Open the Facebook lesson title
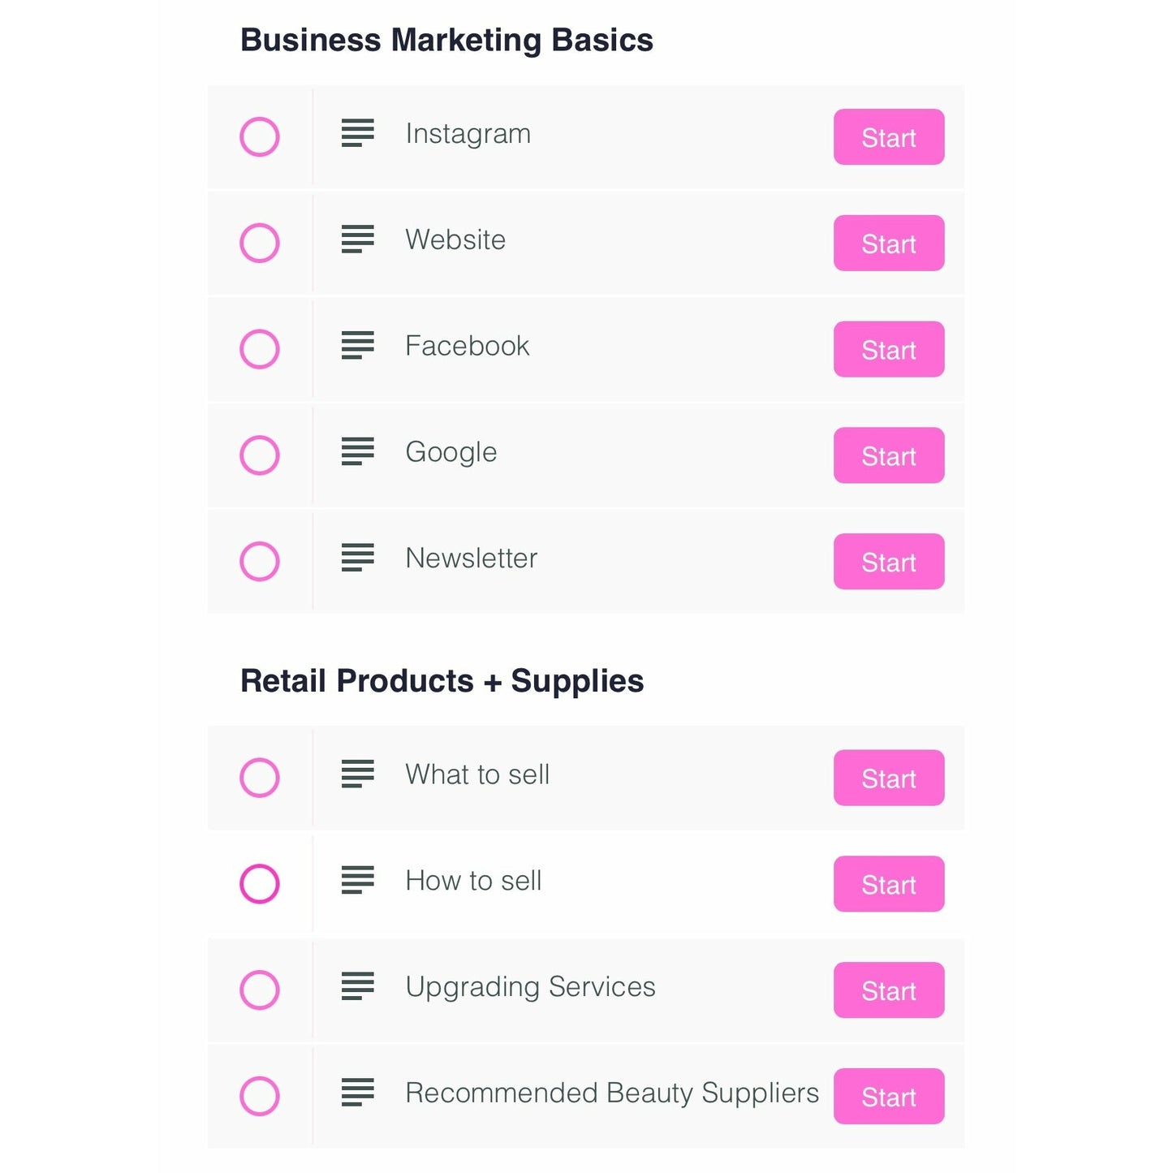The image size is (1173, 1173). tap(467, 347)
